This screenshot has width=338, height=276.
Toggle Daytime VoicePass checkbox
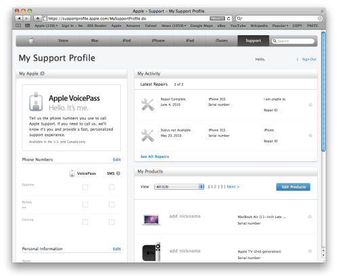coord(85,187)
